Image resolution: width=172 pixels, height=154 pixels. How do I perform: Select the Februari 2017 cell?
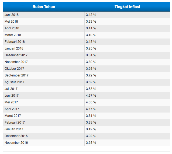pos(15,122)
